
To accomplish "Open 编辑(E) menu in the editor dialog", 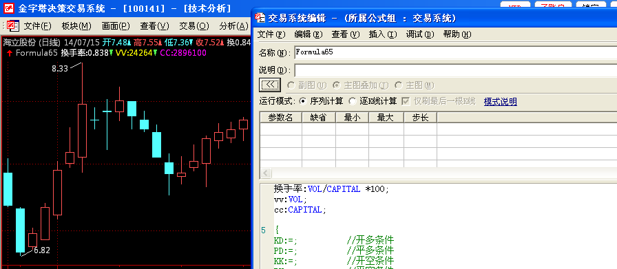I will pyautogui.click(x=308, y=34).
